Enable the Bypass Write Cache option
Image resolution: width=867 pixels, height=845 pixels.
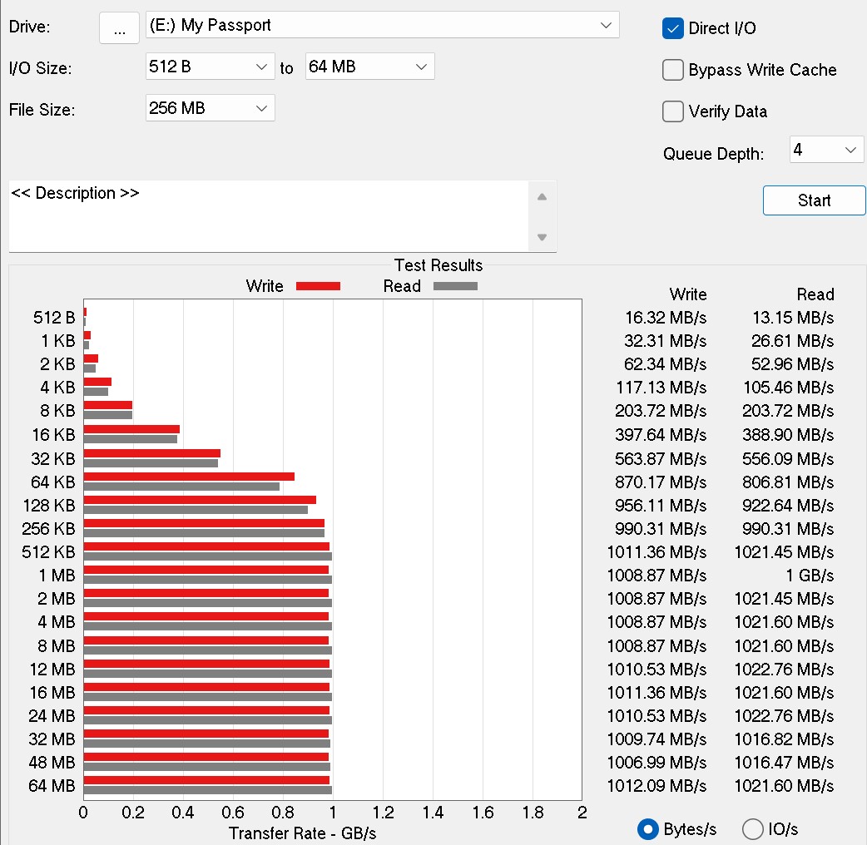coord(672,70)
